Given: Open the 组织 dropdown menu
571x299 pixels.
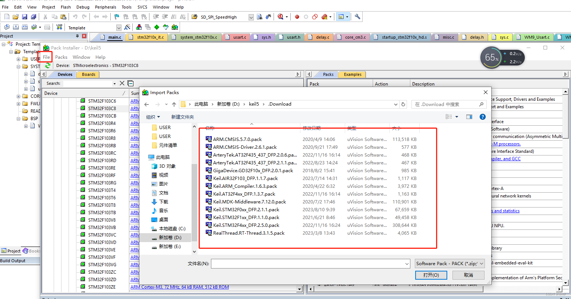Looking at the screenshot, I should pyautogui.click(x=153, y=117).
